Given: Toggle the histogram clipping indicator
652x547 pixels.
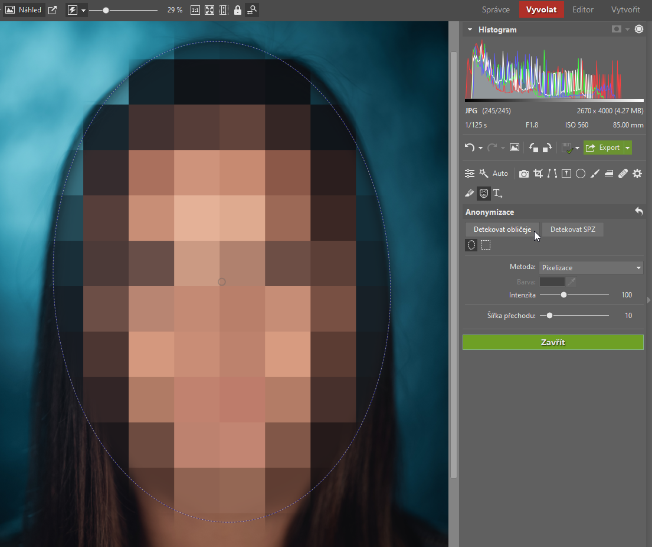Looking at the screenshot, I should 616,29.
